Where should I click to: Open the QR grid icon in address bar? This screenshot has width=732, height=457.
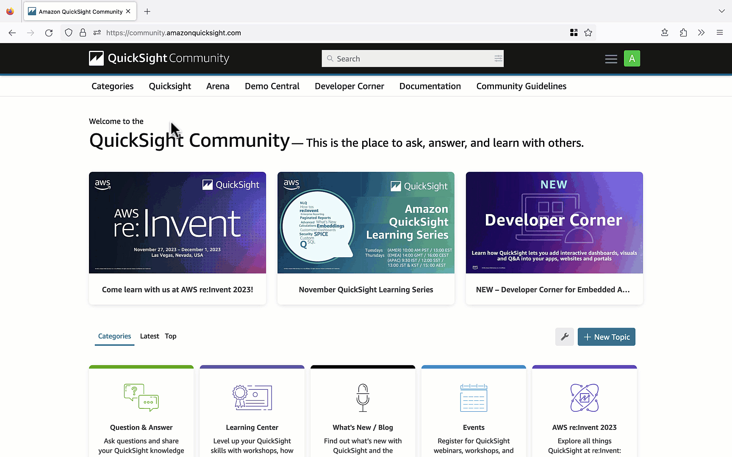tap(574, 33)
